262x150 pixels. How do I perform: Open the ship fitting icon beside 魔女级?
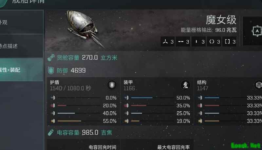tap(256, 31)
